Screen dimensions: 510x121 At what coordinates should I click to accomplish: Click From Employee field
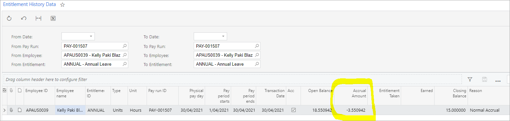[95, 55]
